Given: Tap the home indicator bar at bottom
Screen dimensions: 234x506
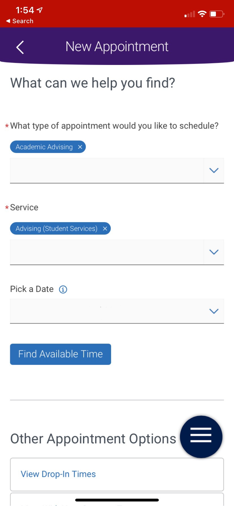Looking at the screenshot, I should click(x=117, y=500).
